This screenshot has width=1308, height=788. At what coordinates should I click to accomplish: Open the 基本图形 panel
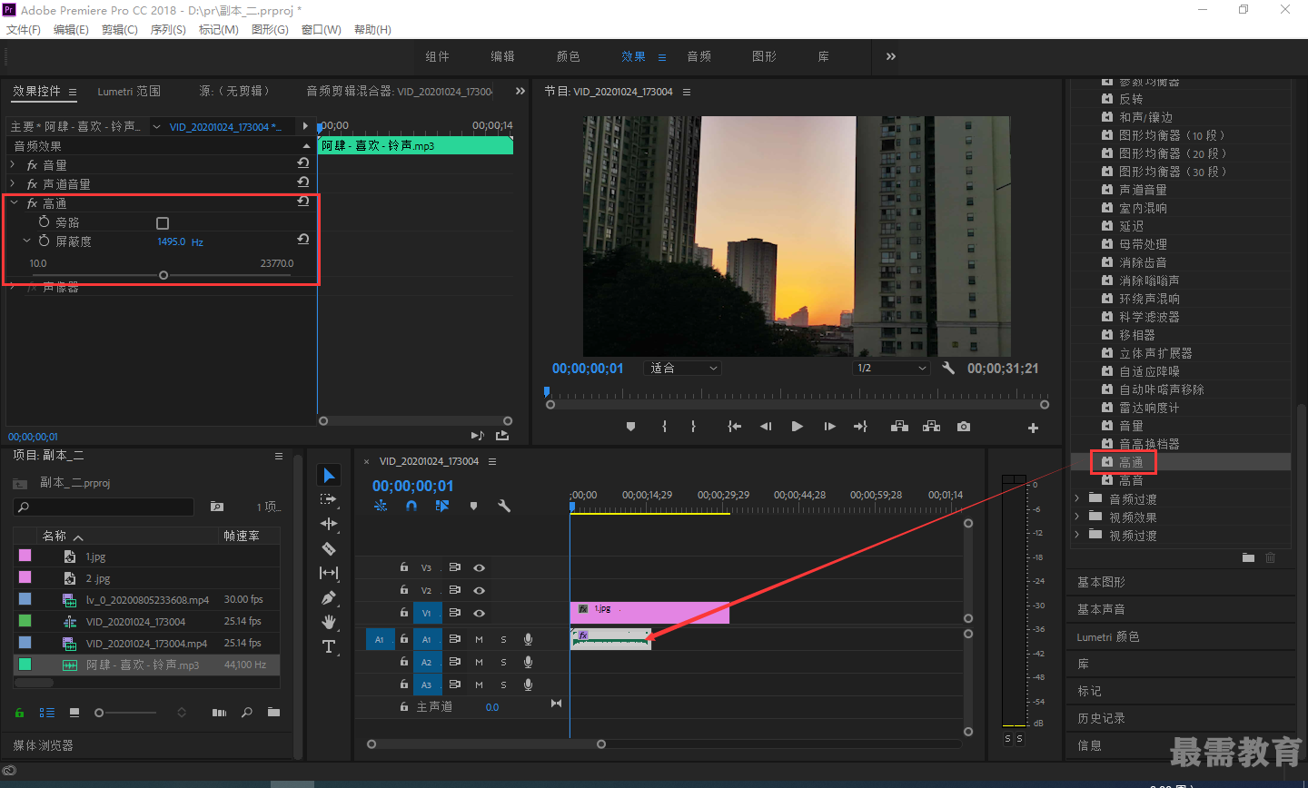(1101, 582)
